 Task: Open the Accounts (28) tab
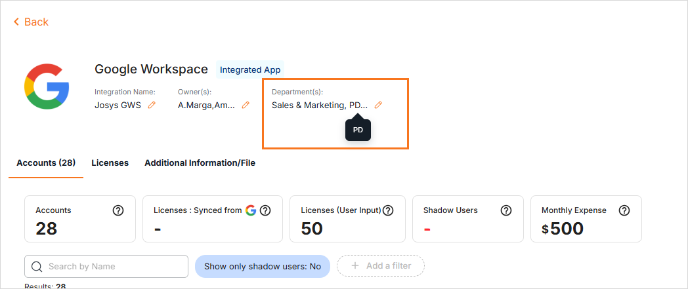[46, 163]
